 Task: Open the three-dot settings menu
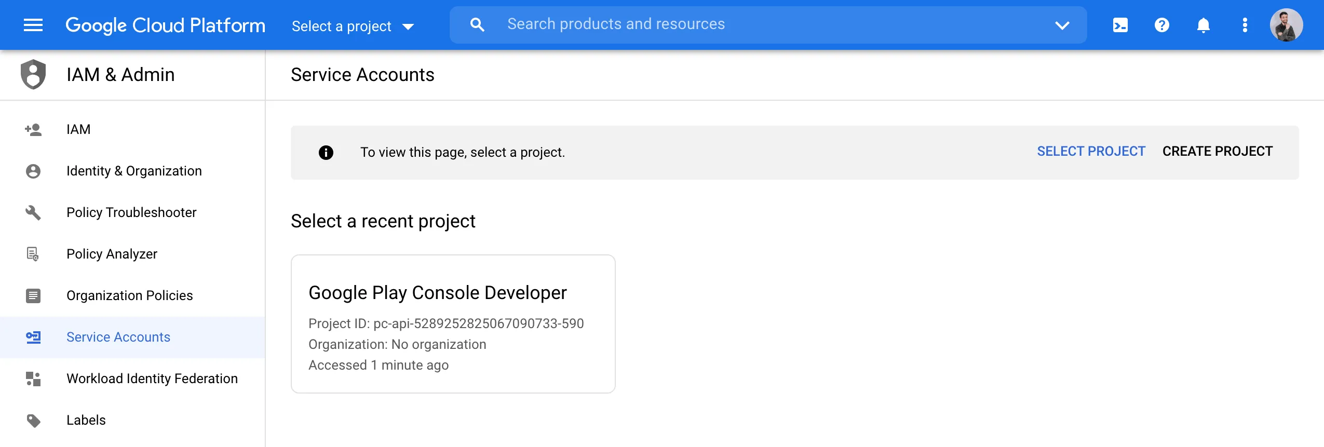coord(1245,25)
